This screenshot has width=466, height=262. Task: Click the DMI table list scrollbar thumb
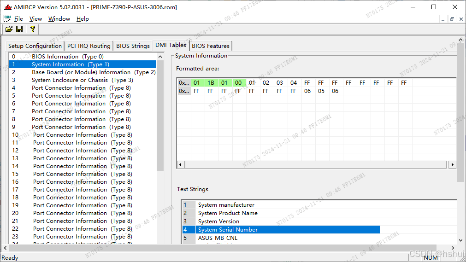[x=160, y=116]
